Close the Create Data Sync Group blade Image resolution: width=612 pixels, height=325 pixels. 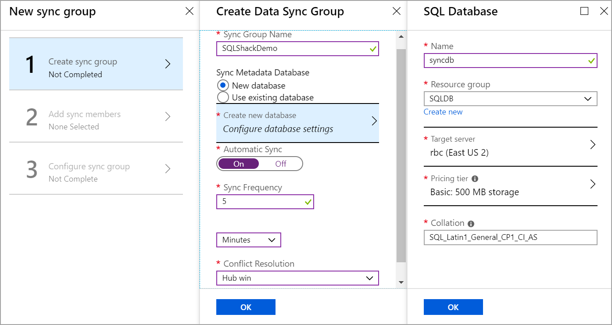397,11
